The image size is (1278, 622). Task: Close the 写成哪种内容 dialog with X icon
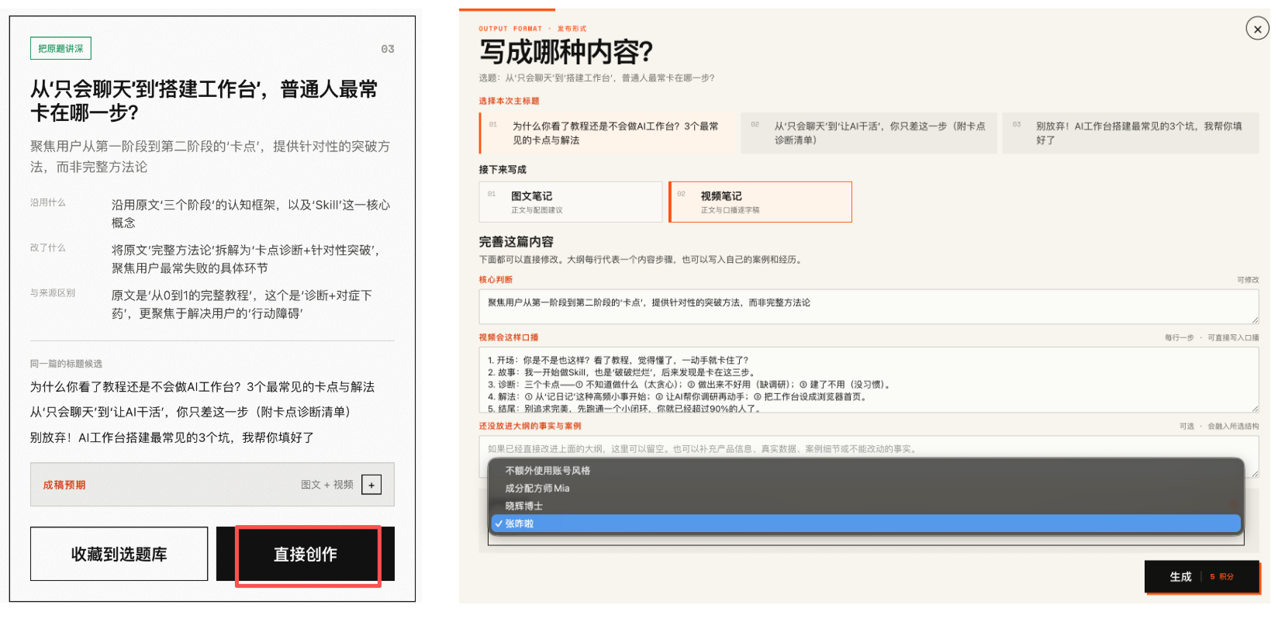pyautogui.click(x=1257, y=29)
